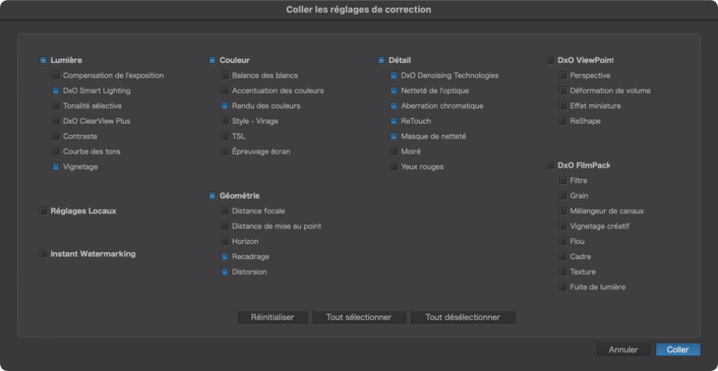
Task: Disable DxO Denoising Technologies checkbox
Action: pyautogui.click(x=394, y=76)
